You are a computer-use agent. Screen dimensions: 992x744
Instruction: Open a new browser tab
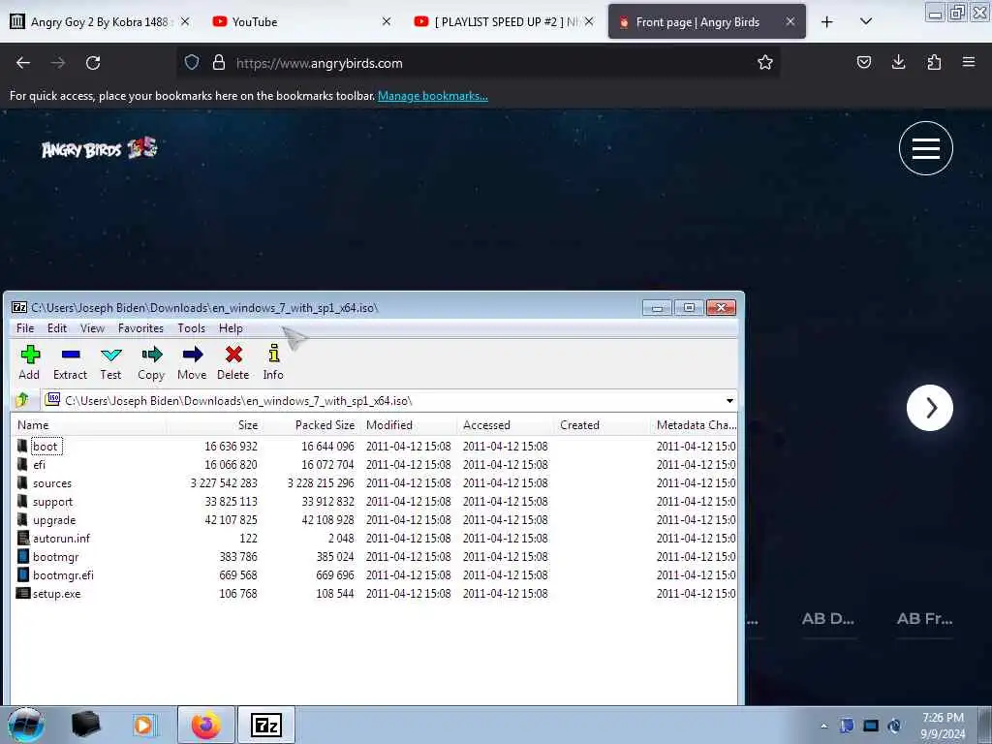point(827,21)
